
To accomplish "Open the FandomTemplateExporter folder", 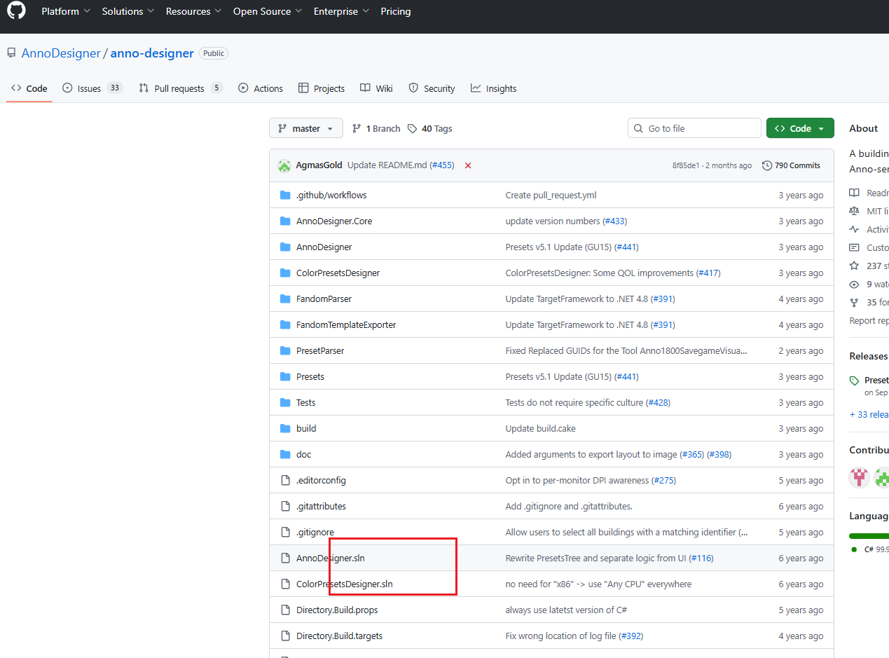I will [x=346, y=324].
